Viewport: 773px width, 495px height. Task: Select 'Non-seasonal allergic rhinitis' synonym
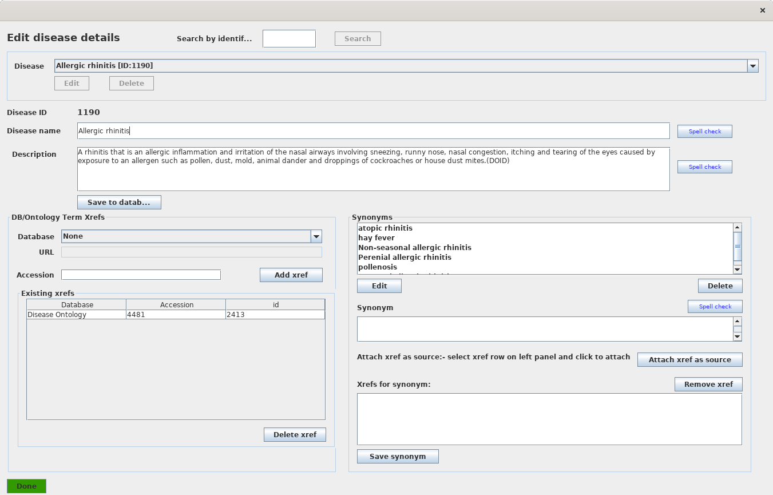tap(545, 248)
